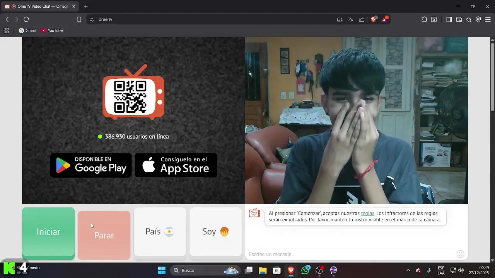This screenshot has height=278, width=495.
Task: Open site settings icon in address bar
Action: click(x=92, y=19)
